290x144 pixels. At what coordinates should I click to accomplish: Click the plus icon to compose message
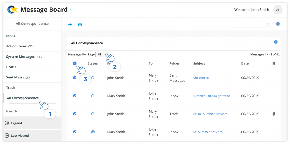point(70,24)
